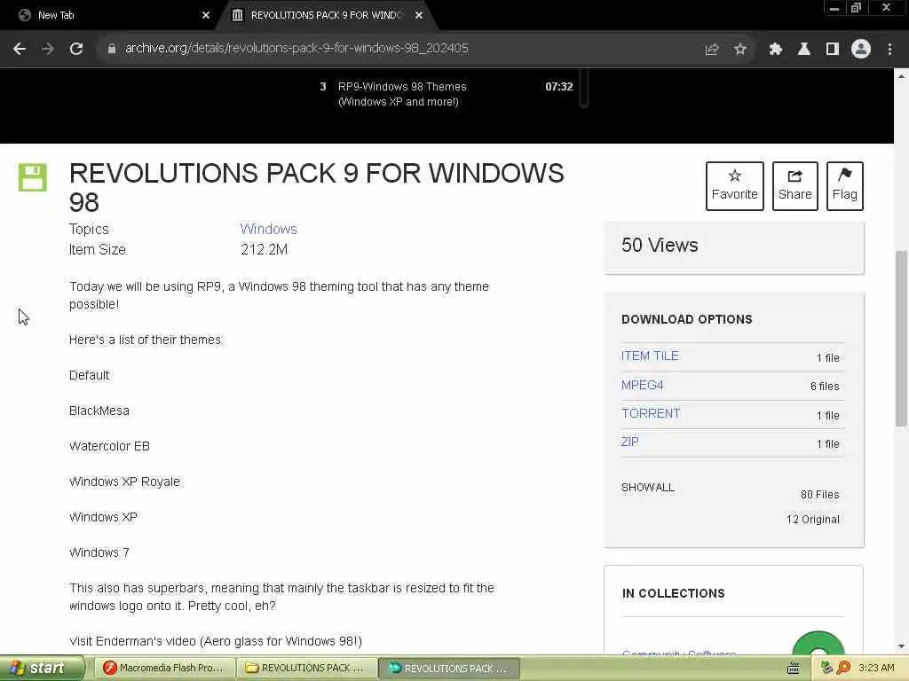Click the 50 Views text
909x681 pixels.
[x=660, y=245]
